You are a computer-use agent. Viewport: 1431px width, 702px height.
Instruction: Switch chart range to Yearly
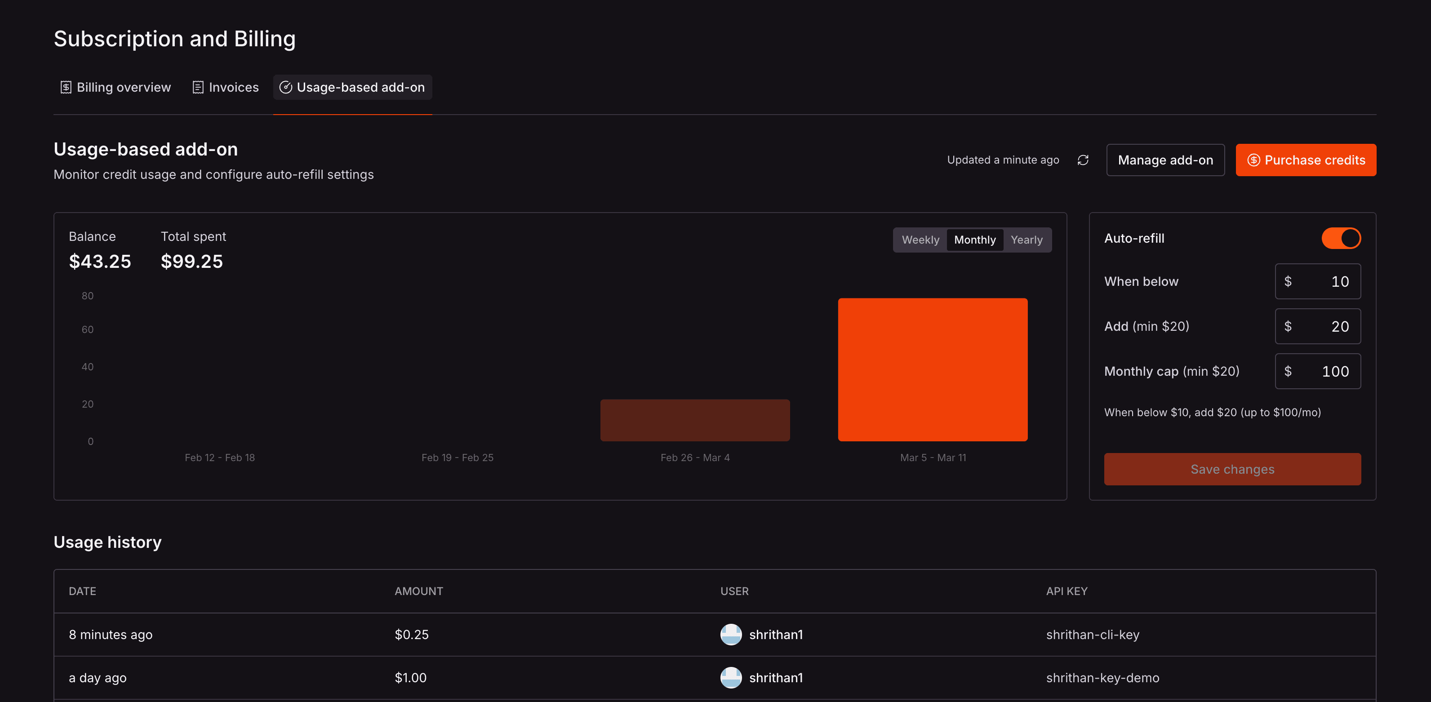1026,240
